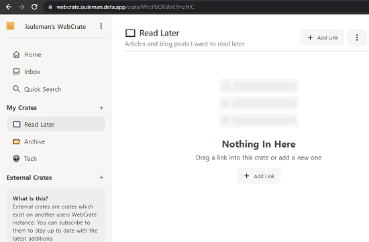Image resolution: width=369 pixels, height=242 pixels.
Task: Open the crate options three-dot menu
Action: click(x=357, y=38)
